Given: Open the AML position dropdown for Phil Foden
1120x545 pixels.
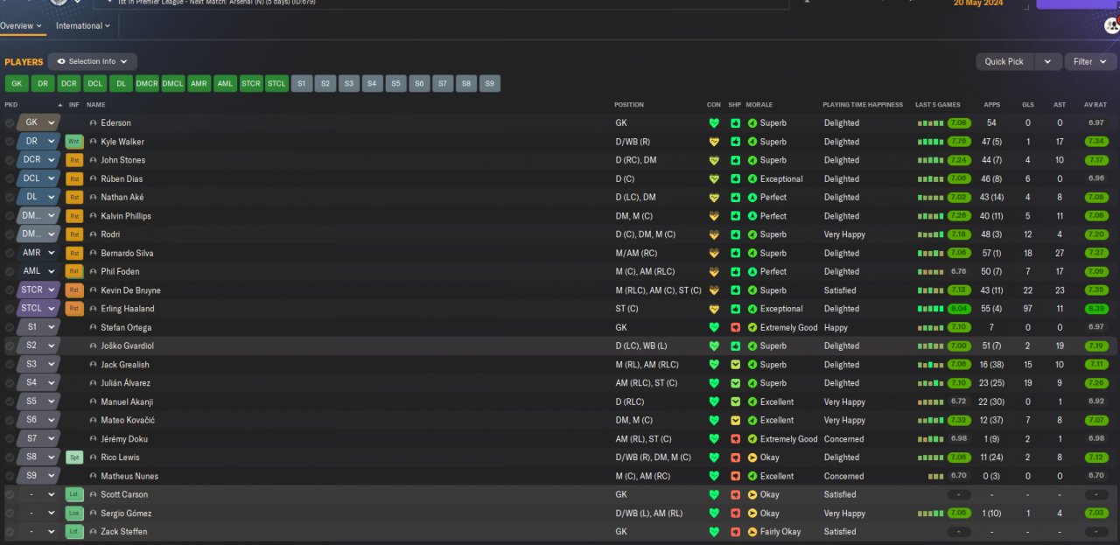Looking at the screenshot, I should click(38, 271).
